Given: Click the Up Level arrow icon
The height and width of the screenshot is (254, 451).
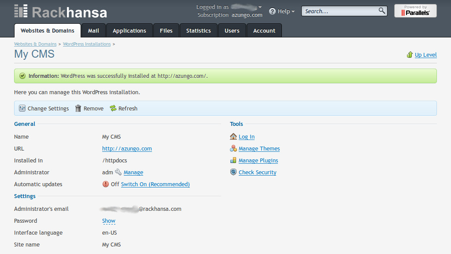Looking at the screenshot, I should point(410,55).
